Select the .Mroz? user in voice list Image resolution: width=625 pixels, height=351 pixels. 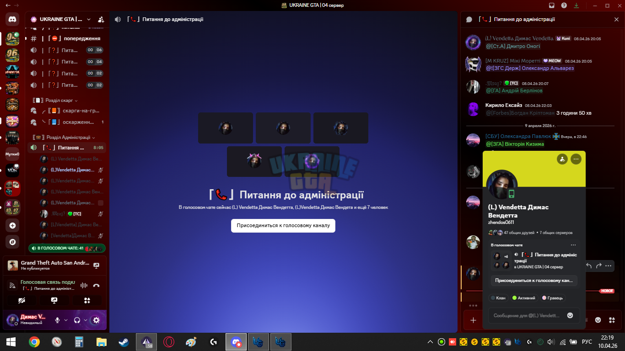pyautogui.click(x=72, y=214)
